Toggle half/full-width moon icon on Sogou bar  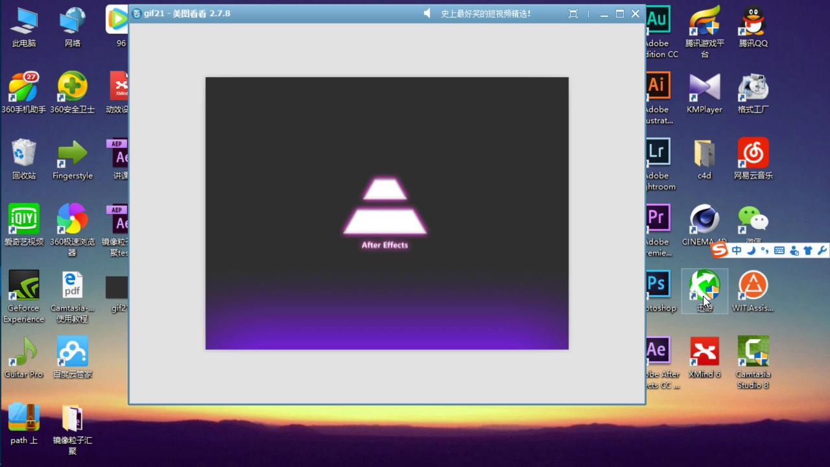752,250
